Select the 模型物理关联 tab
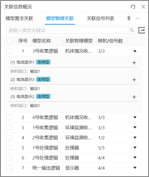Image resolution: width=149 pixels, height=177 pixels. [x=60, y=18]
